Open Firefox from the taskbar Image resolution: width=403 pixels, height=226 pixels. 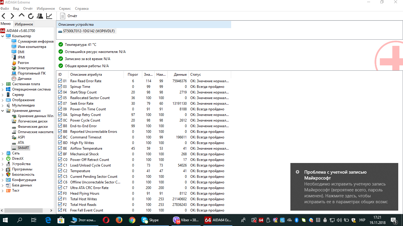click(119, 220)
